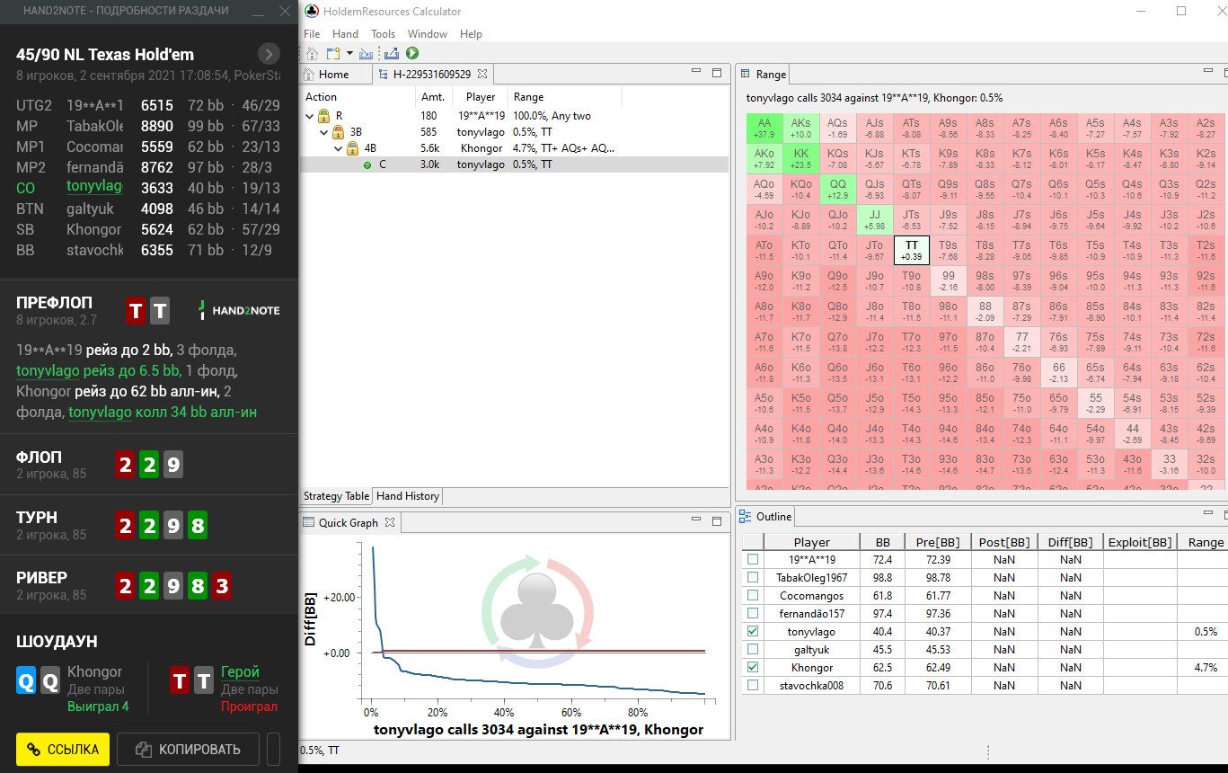
Task: Click the green Run calculation button
Action: coord(412,54)
